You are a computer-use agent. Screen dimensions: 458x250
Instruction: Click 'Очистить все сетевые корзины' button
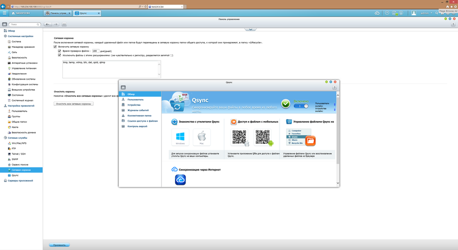[74, 104]
